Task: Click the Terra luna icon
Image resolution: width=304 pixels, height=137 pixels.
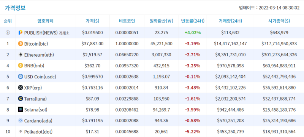Action: pyautogui.click(x=21, y=99)
